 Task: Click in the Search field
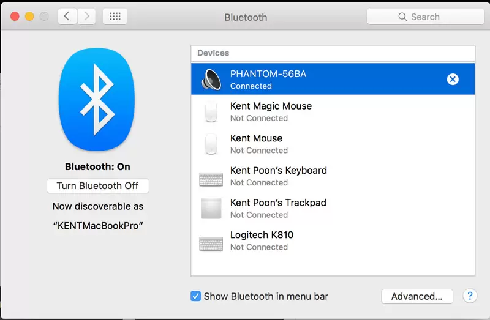[x=425, y=17]
